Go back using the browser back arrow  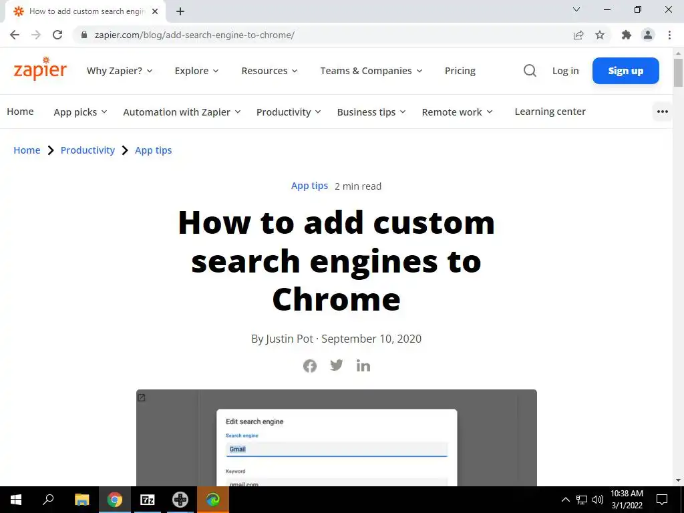click(x=15, y=35)
